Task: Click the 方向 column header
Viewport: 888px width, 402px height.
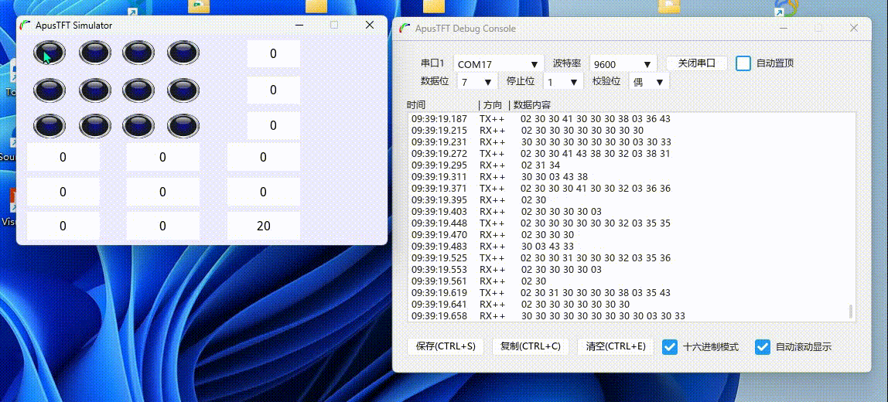Action: coord(492,104)
